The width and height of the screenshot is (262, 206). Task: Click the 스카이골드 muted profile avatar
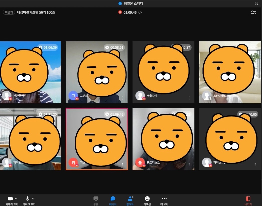coord(207,96)
